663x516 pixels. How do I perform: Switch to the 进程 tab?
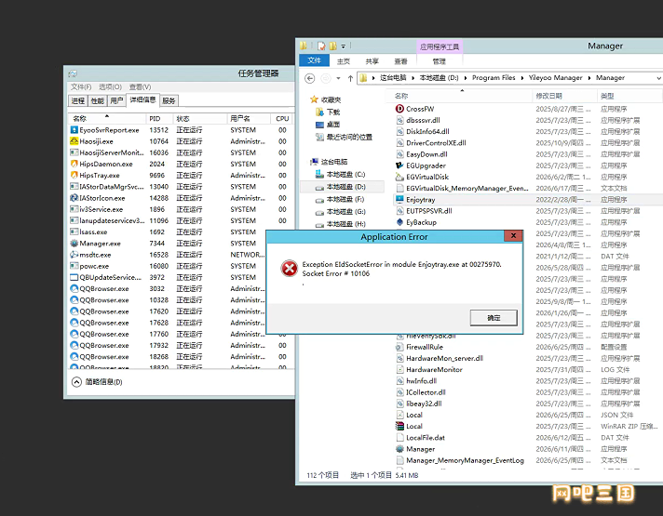pyautogui.click(x=78, y=101)
